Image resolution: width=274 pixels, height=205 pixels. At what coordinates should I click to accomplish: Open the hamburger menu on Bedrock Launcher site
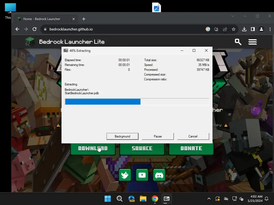(253, 42)
